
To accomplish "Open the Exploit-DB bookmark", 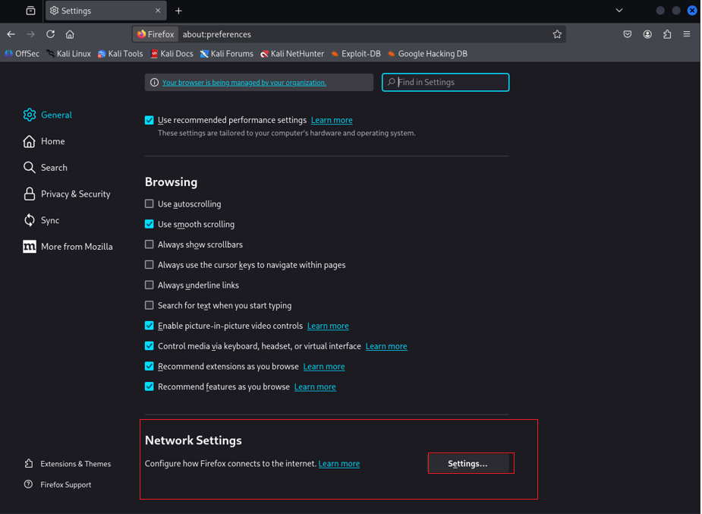I will pyautogui.click(x=356, y=54).
